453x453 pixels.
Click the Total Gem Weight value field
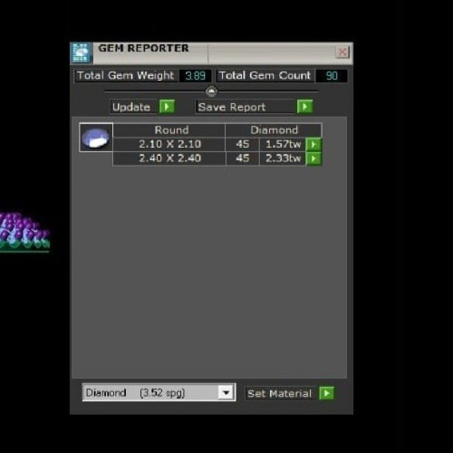click(195, 75)
